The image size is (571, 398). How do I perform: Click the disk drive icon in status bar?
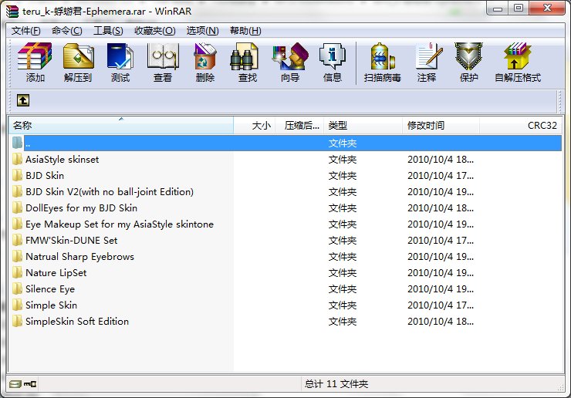pos(15,384)
